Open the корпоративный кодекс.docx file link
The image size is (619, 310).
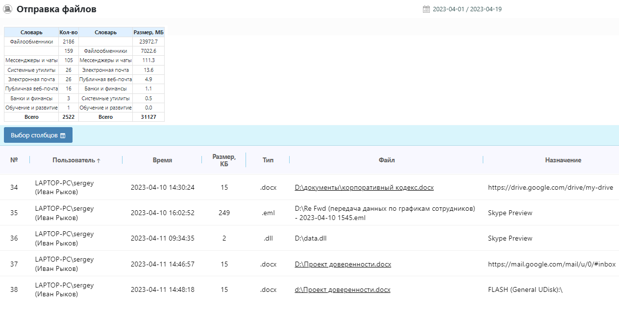click(x=364, y=187)
